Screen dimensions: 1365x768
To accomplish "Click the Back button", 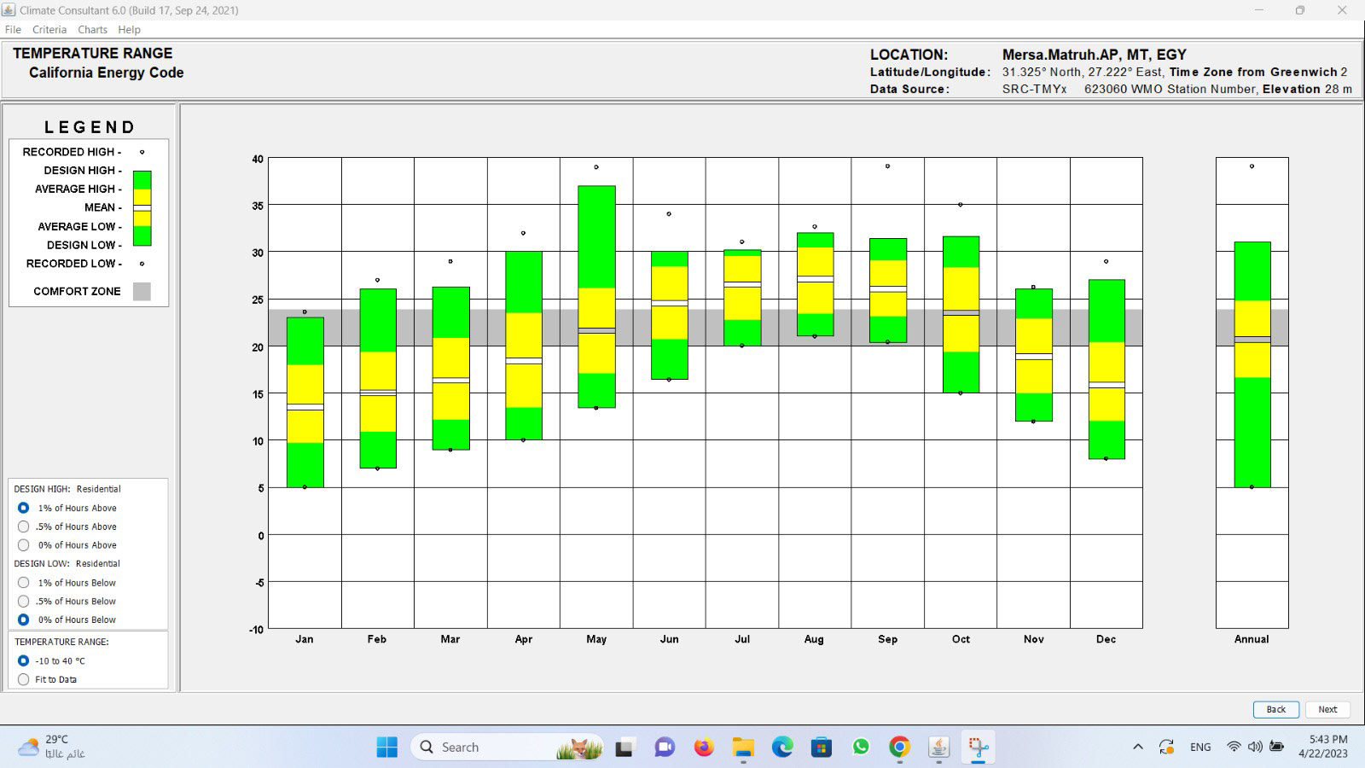I will click(x=1275, y=709).
